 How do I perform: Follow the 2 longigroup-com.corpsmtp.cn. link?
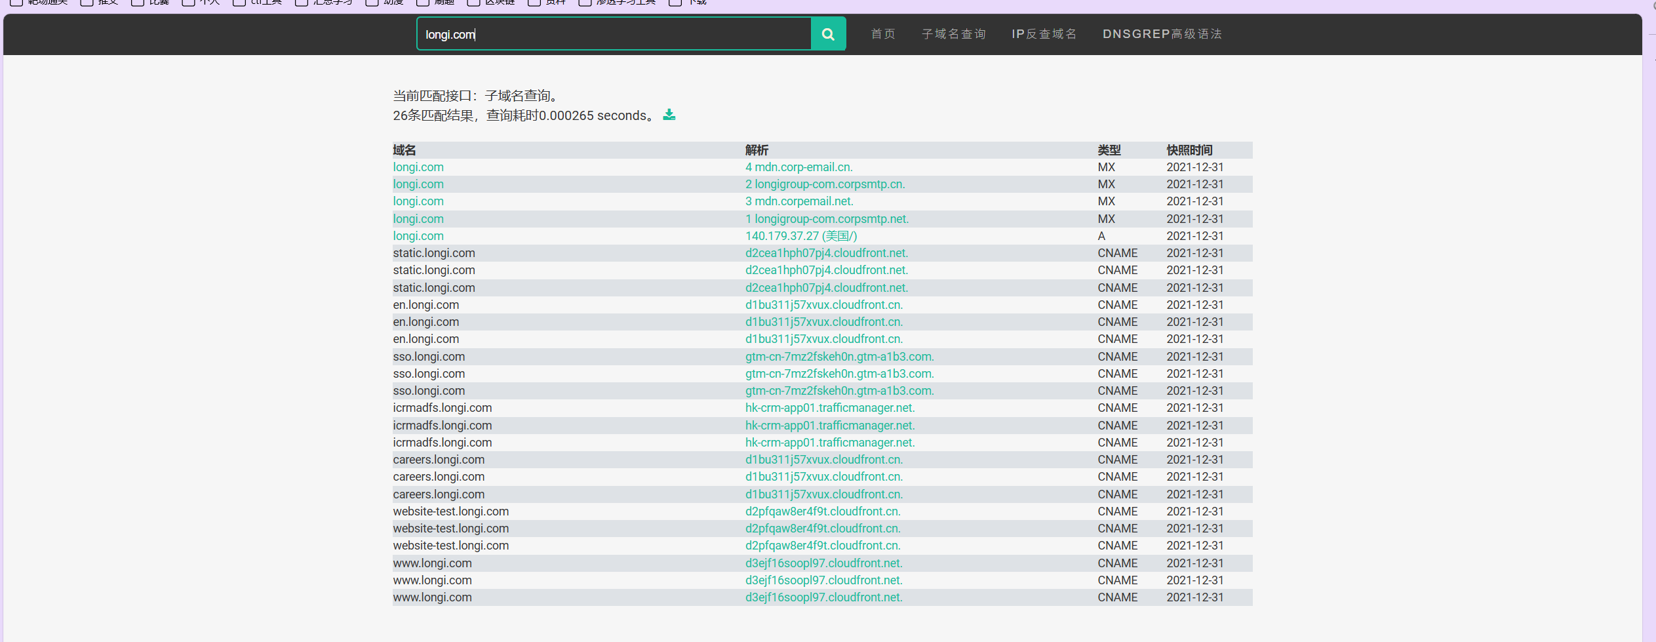825,184
